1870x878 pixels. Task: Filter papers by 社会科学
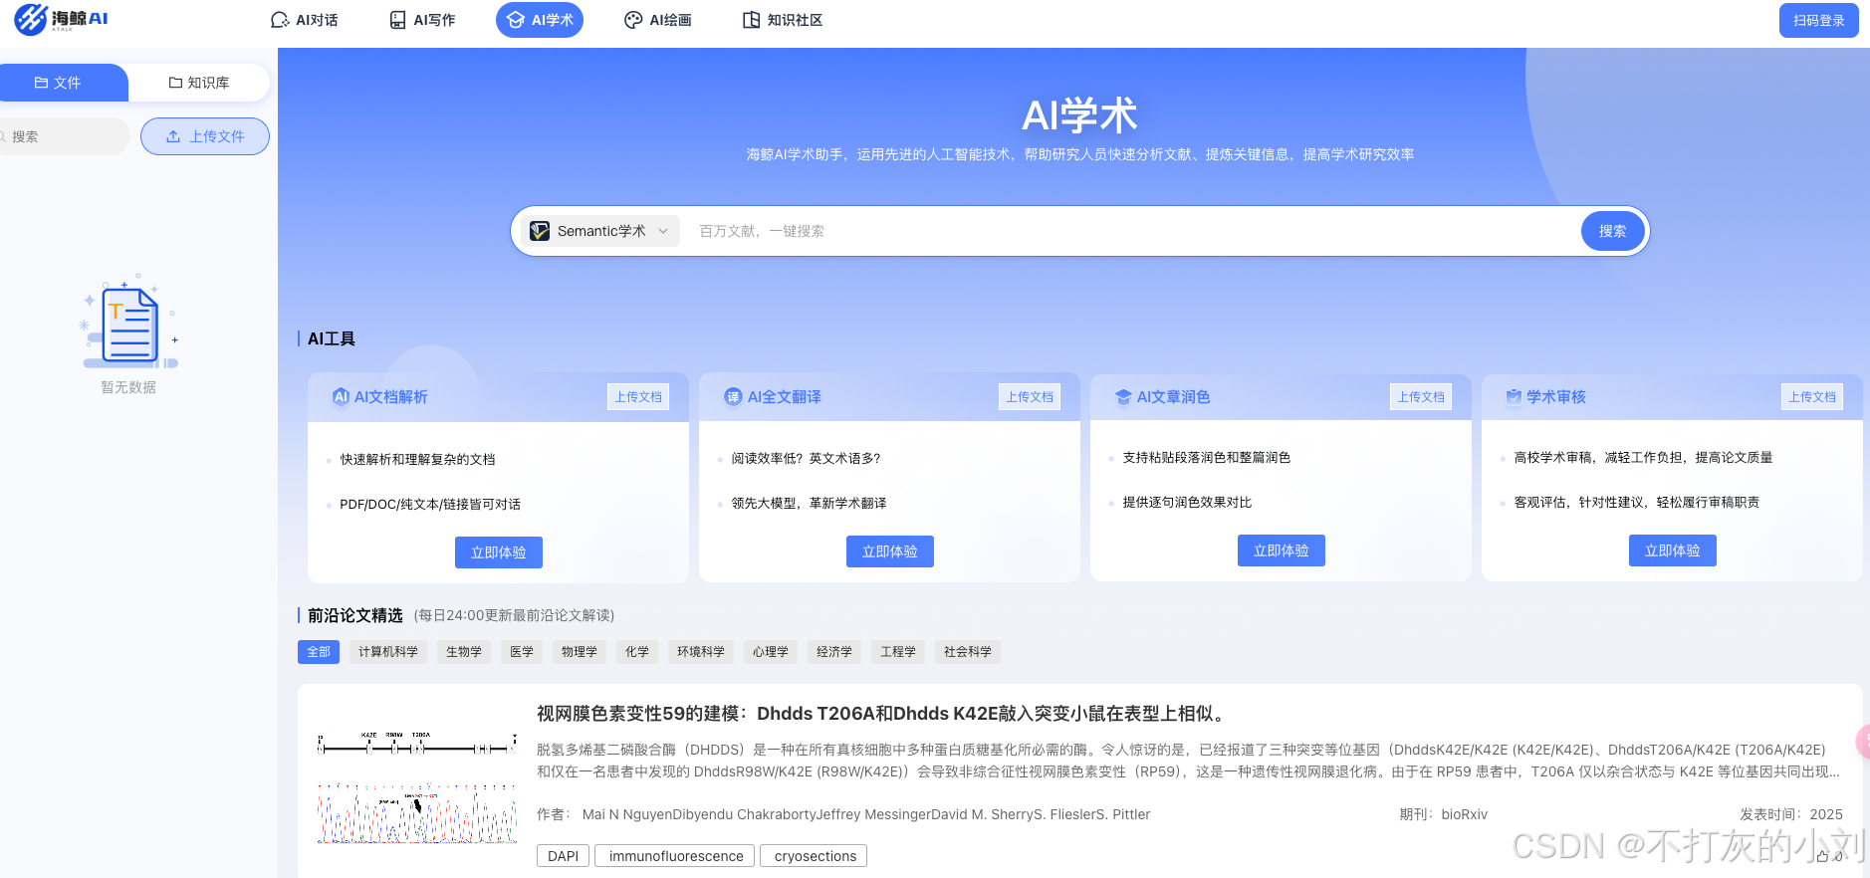[x=968, y=652]
